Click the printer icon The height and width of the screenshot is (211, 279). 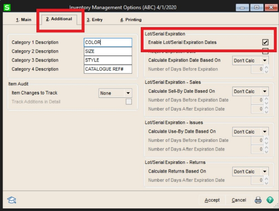point(258,200)
